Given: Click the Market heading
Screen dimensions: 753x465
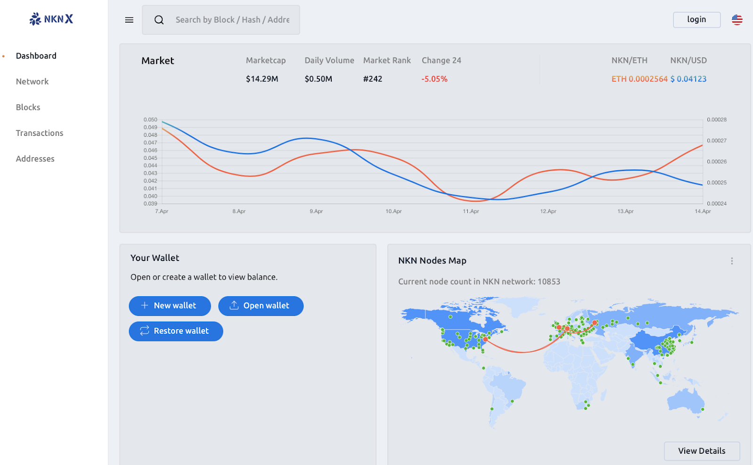Looking at the screenshot, I should [x=158, y=61].
